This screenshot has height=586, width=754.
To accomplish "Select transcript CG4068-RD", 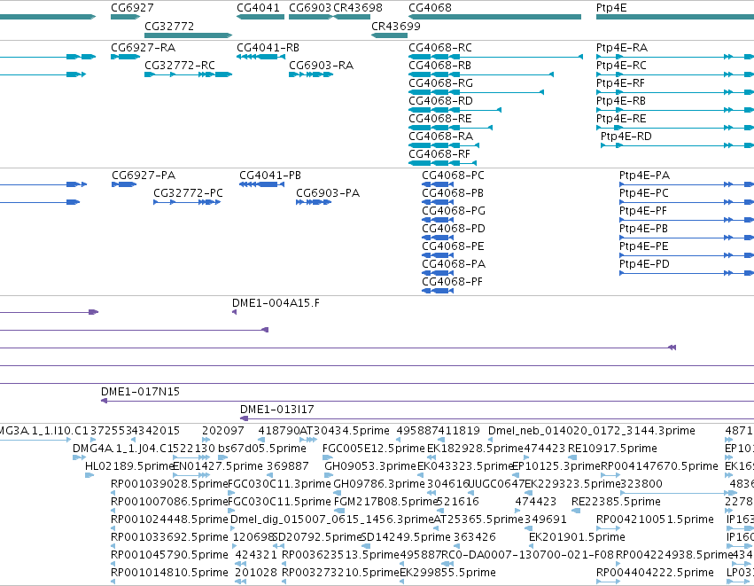I will pos(455,110).
